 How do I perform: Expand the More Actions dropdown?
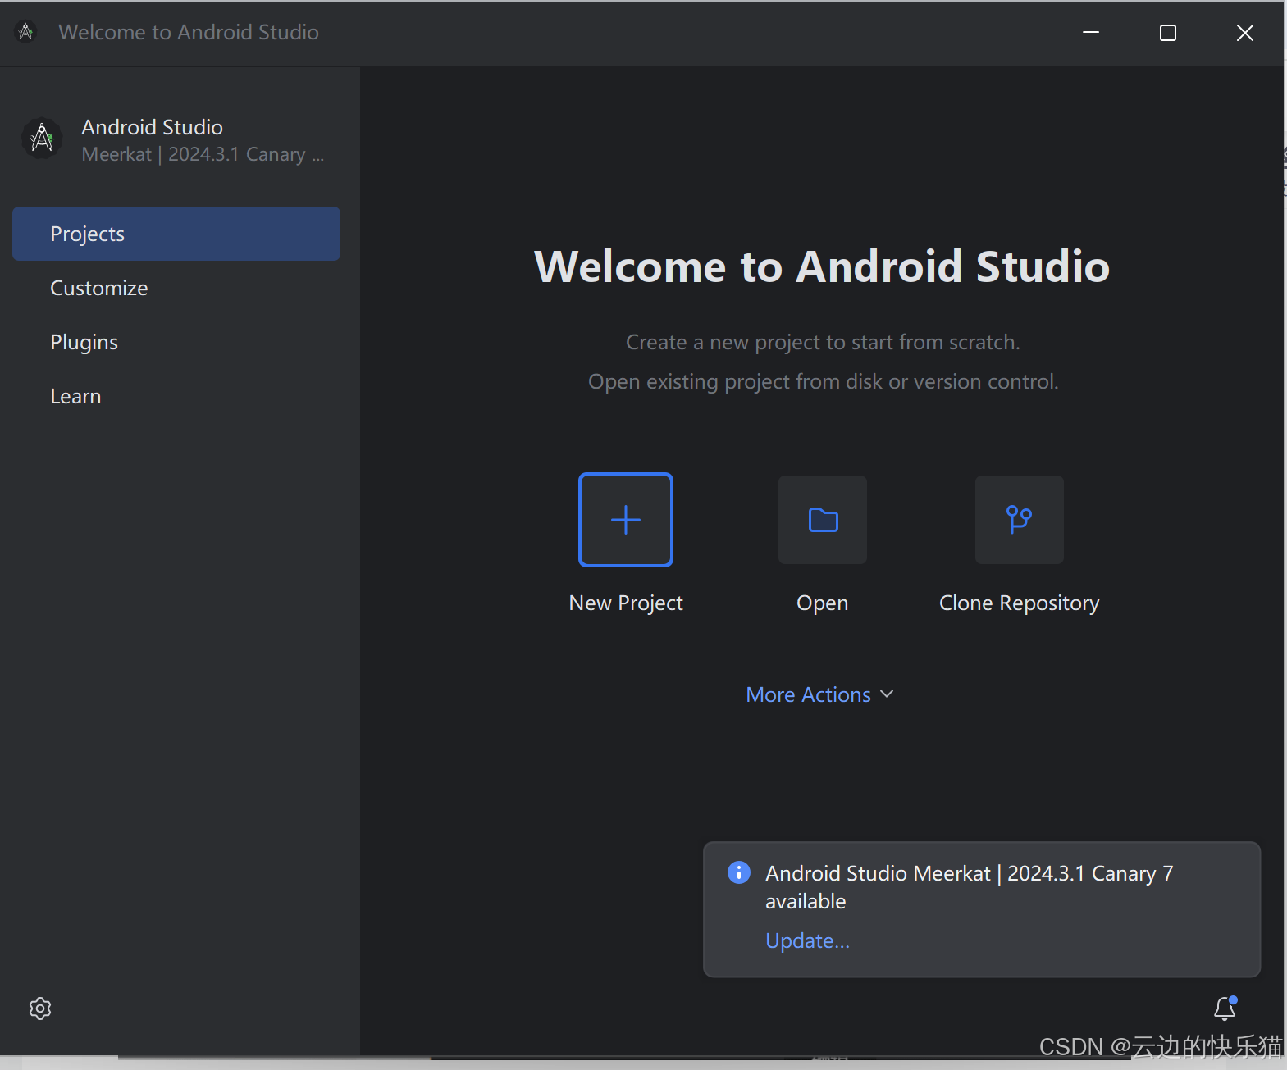click(x=820, y=694)
